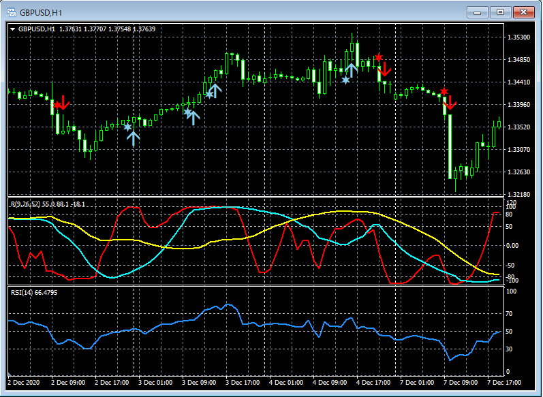Expand the triangle beside GBPUSD,H1 chart label
Image resolution: width=543 pixels, height=397 pixels.
point(13,29)
